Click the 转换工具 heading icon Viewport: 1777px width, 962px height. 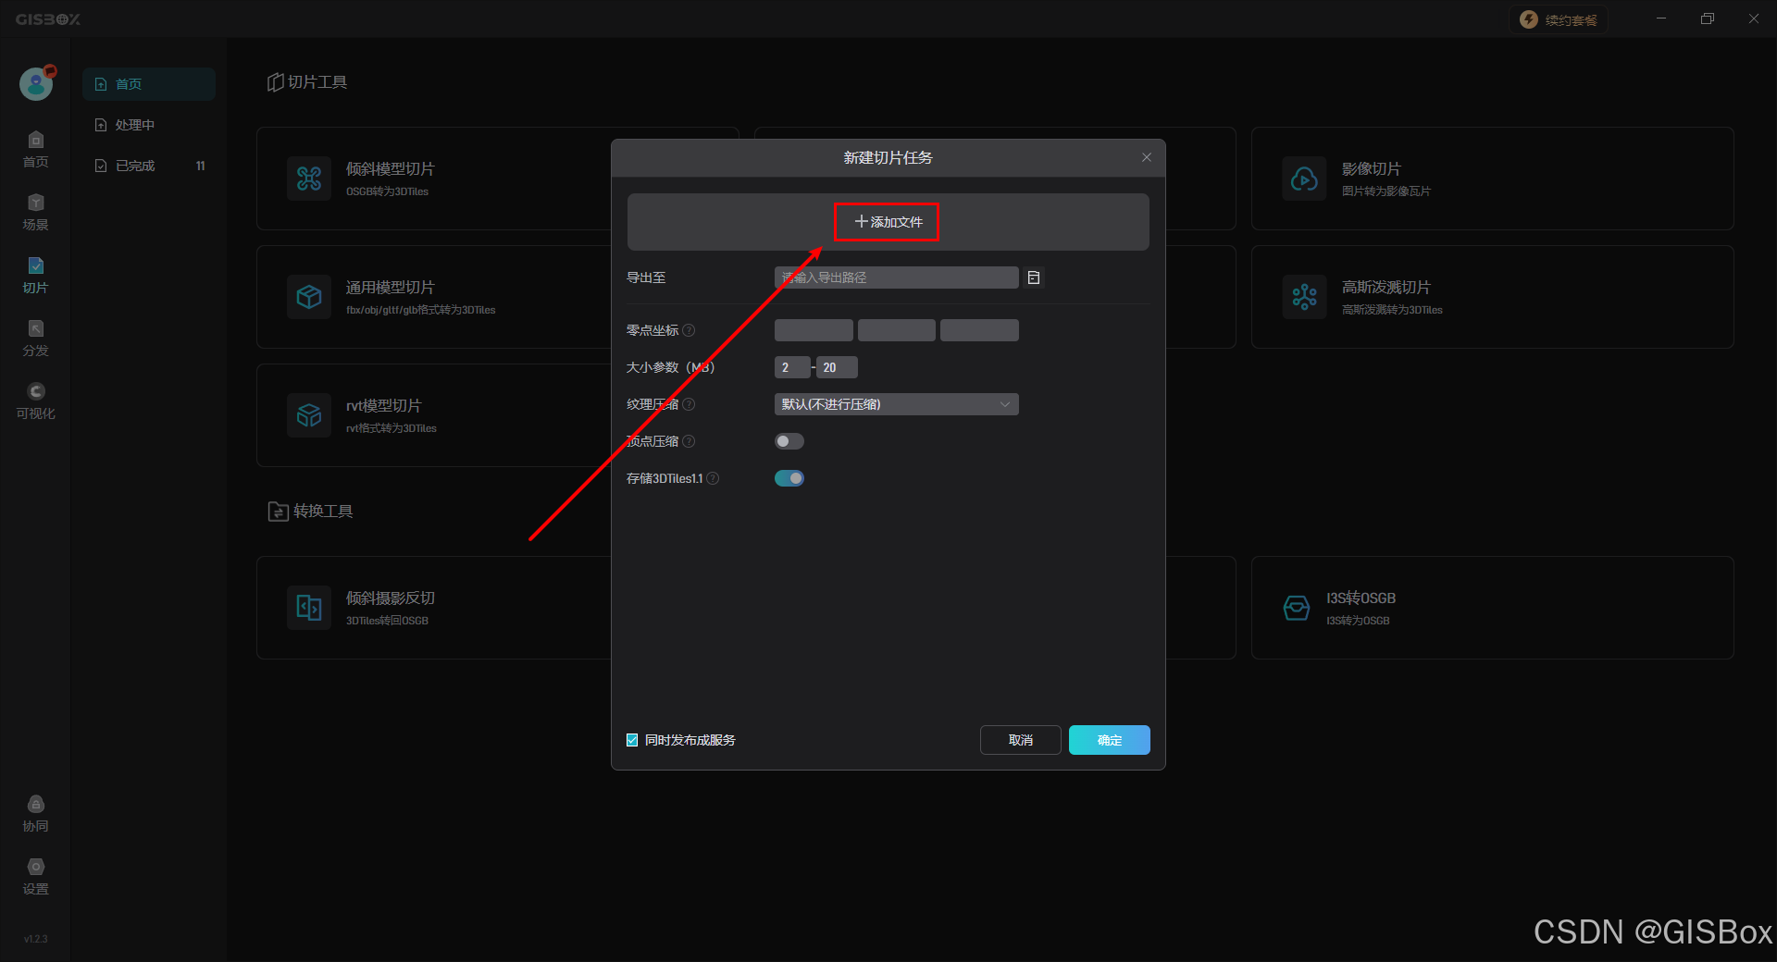coord(278,512)
